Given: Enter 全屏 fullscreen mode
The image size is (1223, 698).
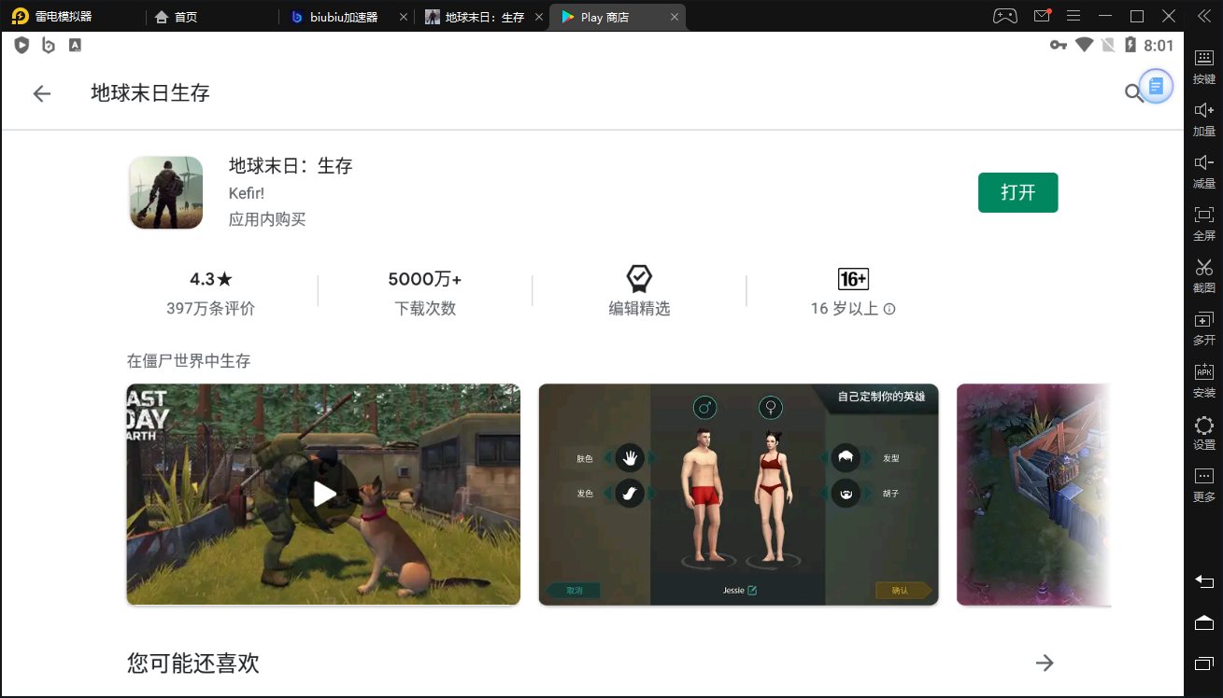Looking at the screenshot, I should (x=1203, y=223).
